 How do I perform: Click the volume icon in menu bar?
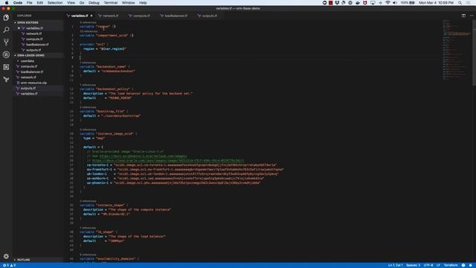(395, 3)
